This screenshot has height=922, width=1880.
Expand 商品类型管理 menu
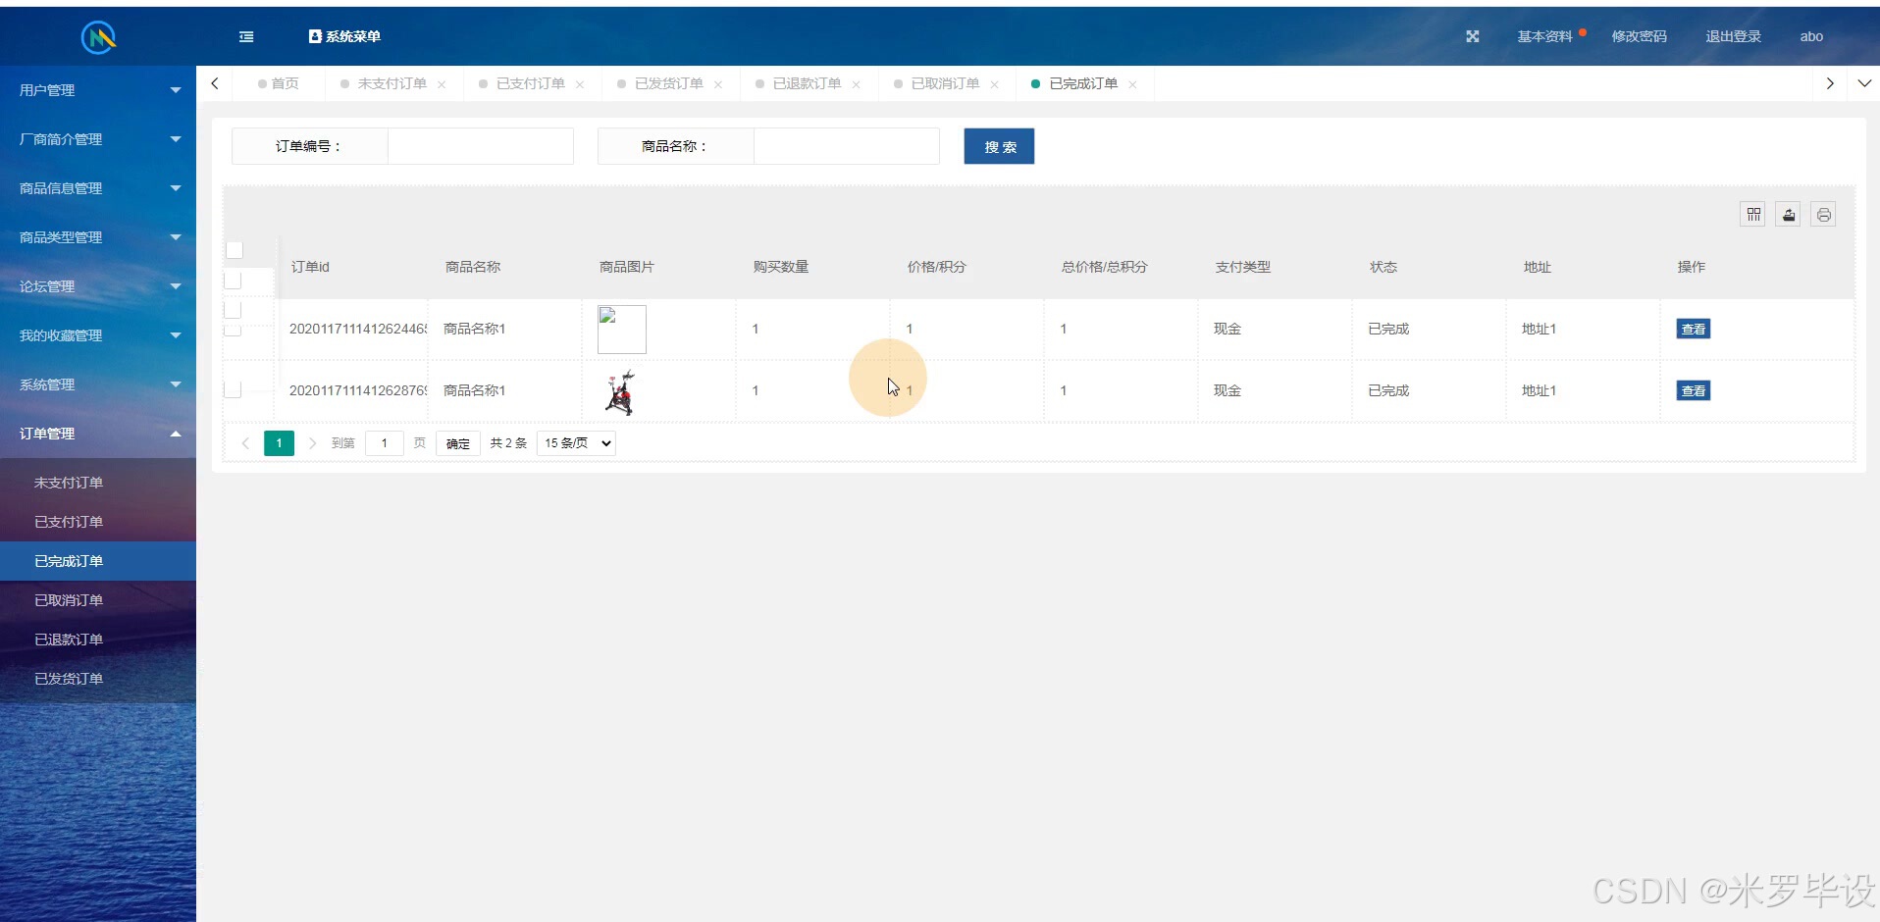point(98,237)
